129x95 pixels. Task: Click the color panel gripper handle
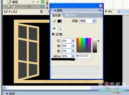coord(52,11)
